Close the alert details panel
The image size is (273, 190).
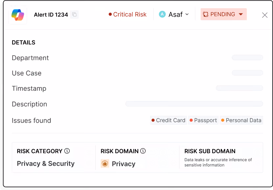265,15
